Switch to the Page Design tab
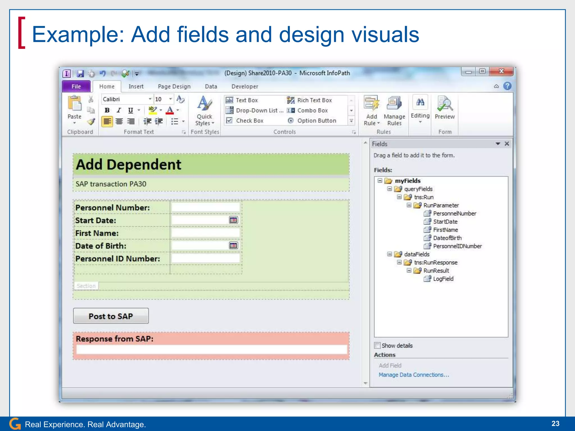The width and height of the screenshot is (575, 431). click(x=174, y=86)
